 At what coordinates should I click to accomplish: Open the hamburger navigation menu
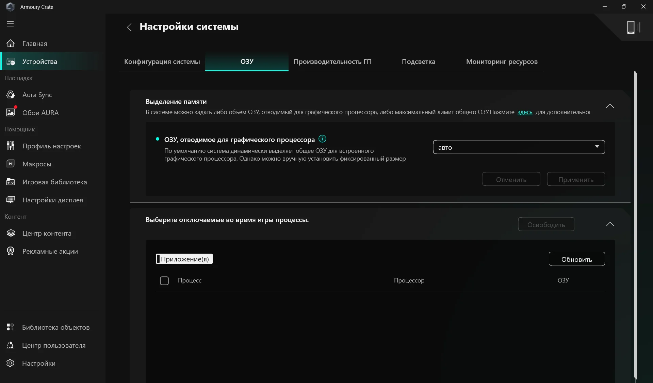[11, 24]
